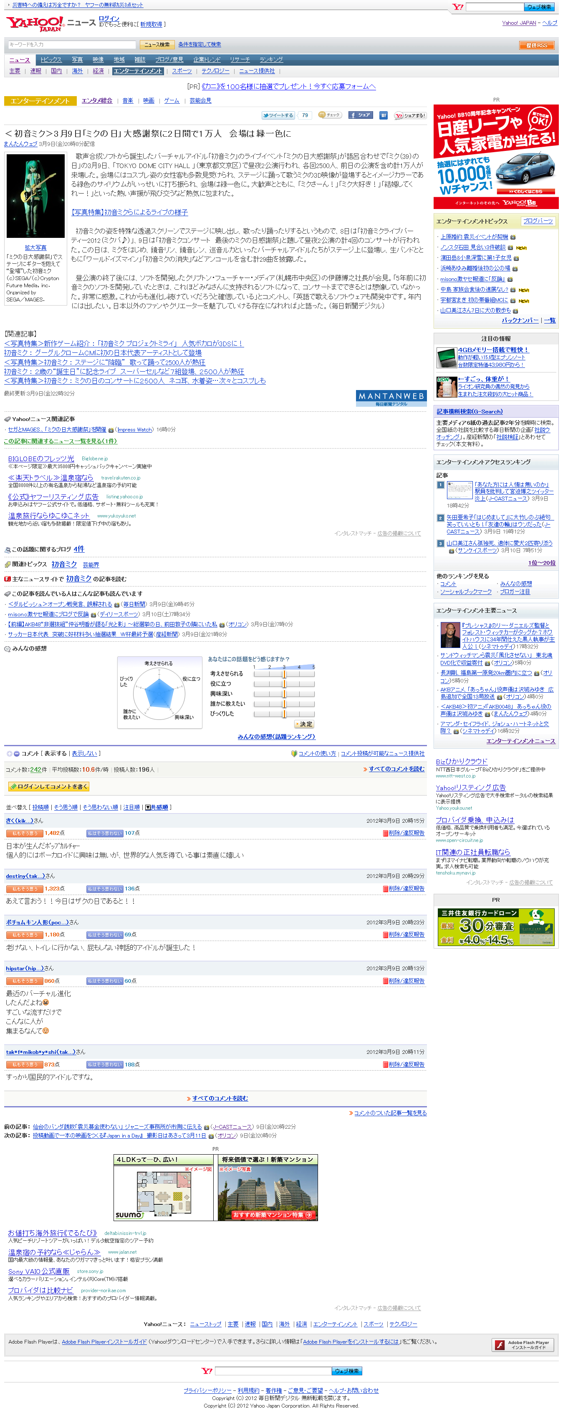
Task: Open 条件を指定して検索 link
Action: pyautogui.click(x=199, y=45)
